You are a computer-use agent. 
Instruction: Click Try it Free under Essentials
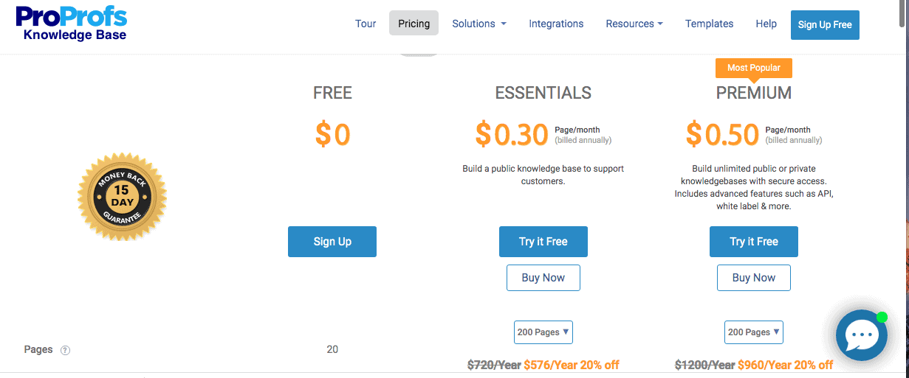(x=543, y=242)
